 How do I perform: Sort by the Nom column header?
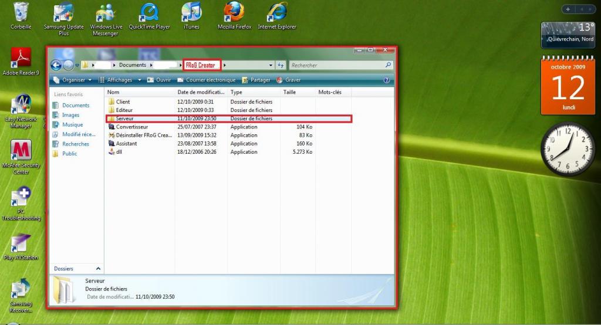[x=140, y=92]
